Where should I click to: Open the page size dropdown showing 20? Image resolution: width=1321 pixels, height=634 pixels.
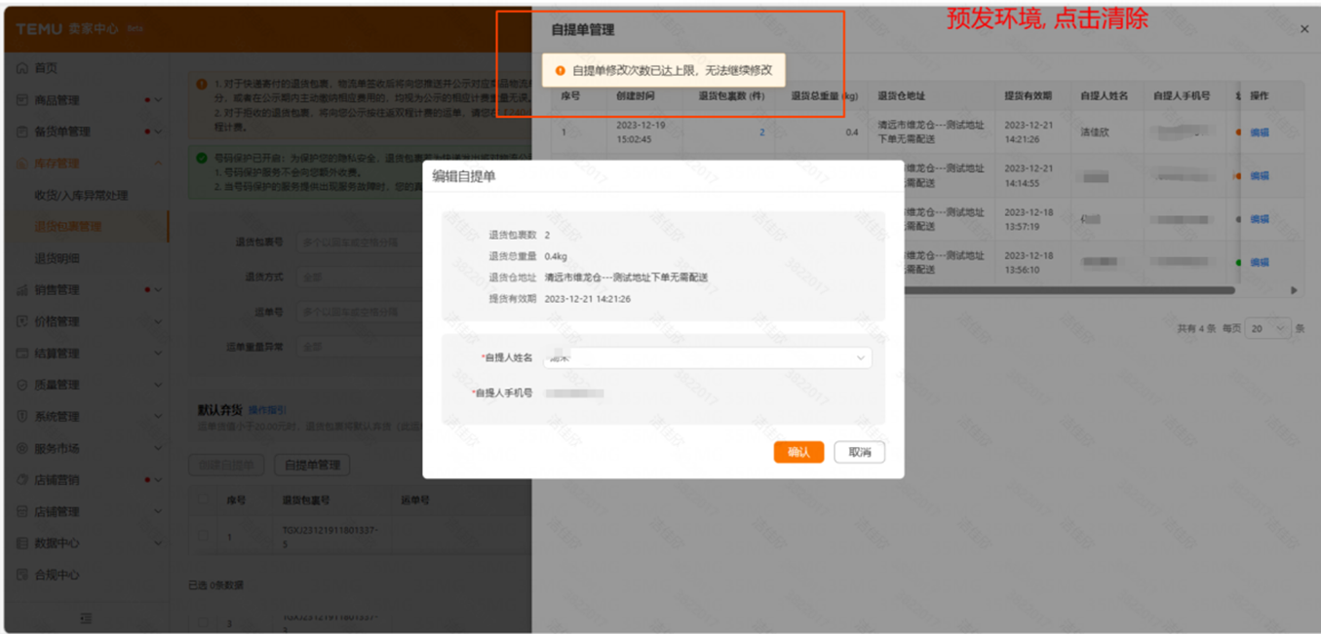click(x=1269, y=329)
